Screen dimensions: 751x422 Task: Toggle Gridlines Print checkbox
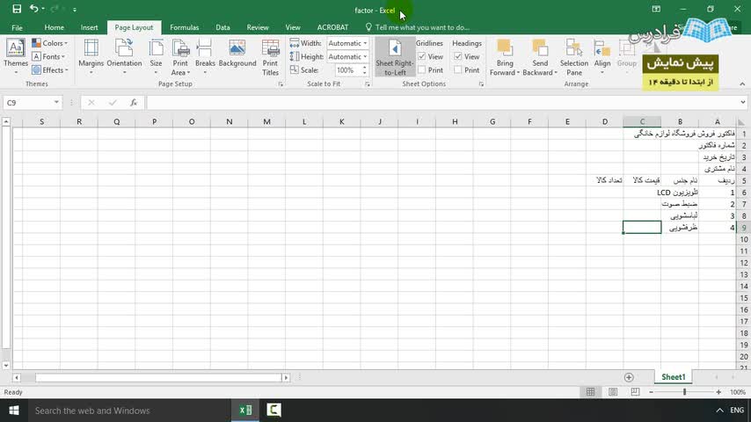coord(421,70)
